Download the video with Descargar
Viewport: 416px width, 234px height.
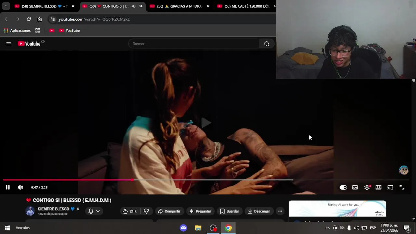tap(259, 211)
